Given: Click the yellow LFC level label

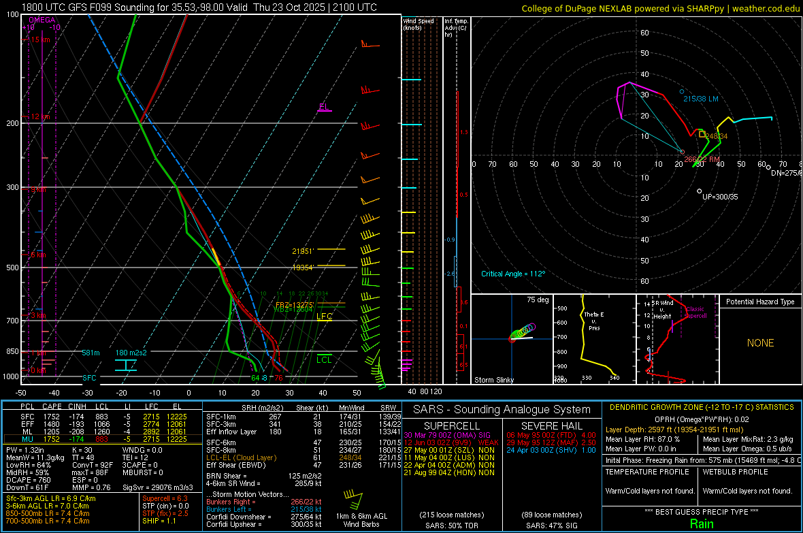Looking at the screenshot, I should pyautogui.click(x=324, y=317).
